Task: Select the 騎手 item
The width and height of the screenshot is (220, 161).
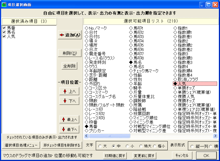Action: coord(135,88)
